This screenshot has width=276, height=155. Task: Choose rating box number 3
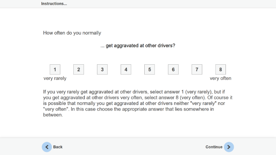(102, 69)
